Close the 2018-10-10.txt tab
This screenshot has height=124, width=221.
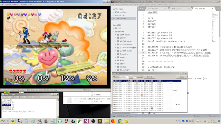[165, 9]
